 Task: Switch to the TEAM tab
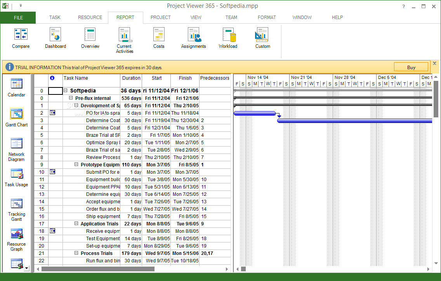coord(231,17)
